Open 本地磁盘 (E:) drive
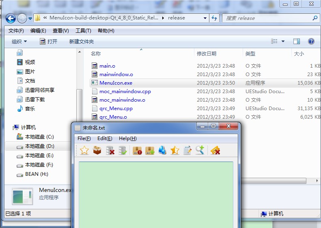This screenshot has width=321, height=228. [x=39, y=156]
